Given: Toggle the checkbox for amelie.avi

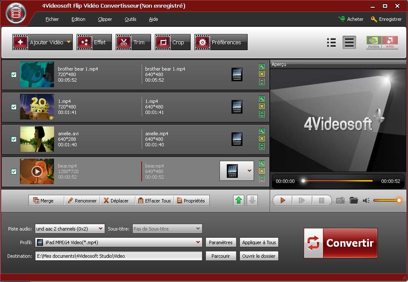Looking at the screenshot, I should tap(14, 139).
